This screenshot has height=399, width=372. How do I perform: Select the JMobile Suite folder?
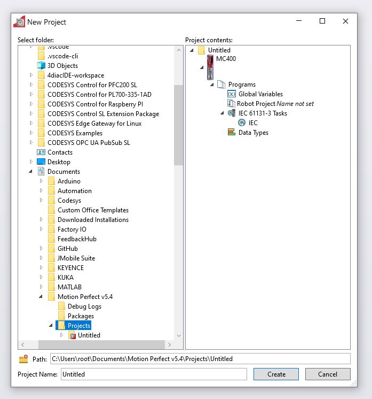click(76, 258)
